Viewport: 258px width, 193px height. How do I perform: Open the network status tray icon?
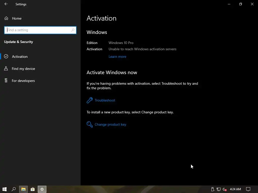(x=218, y=189)
